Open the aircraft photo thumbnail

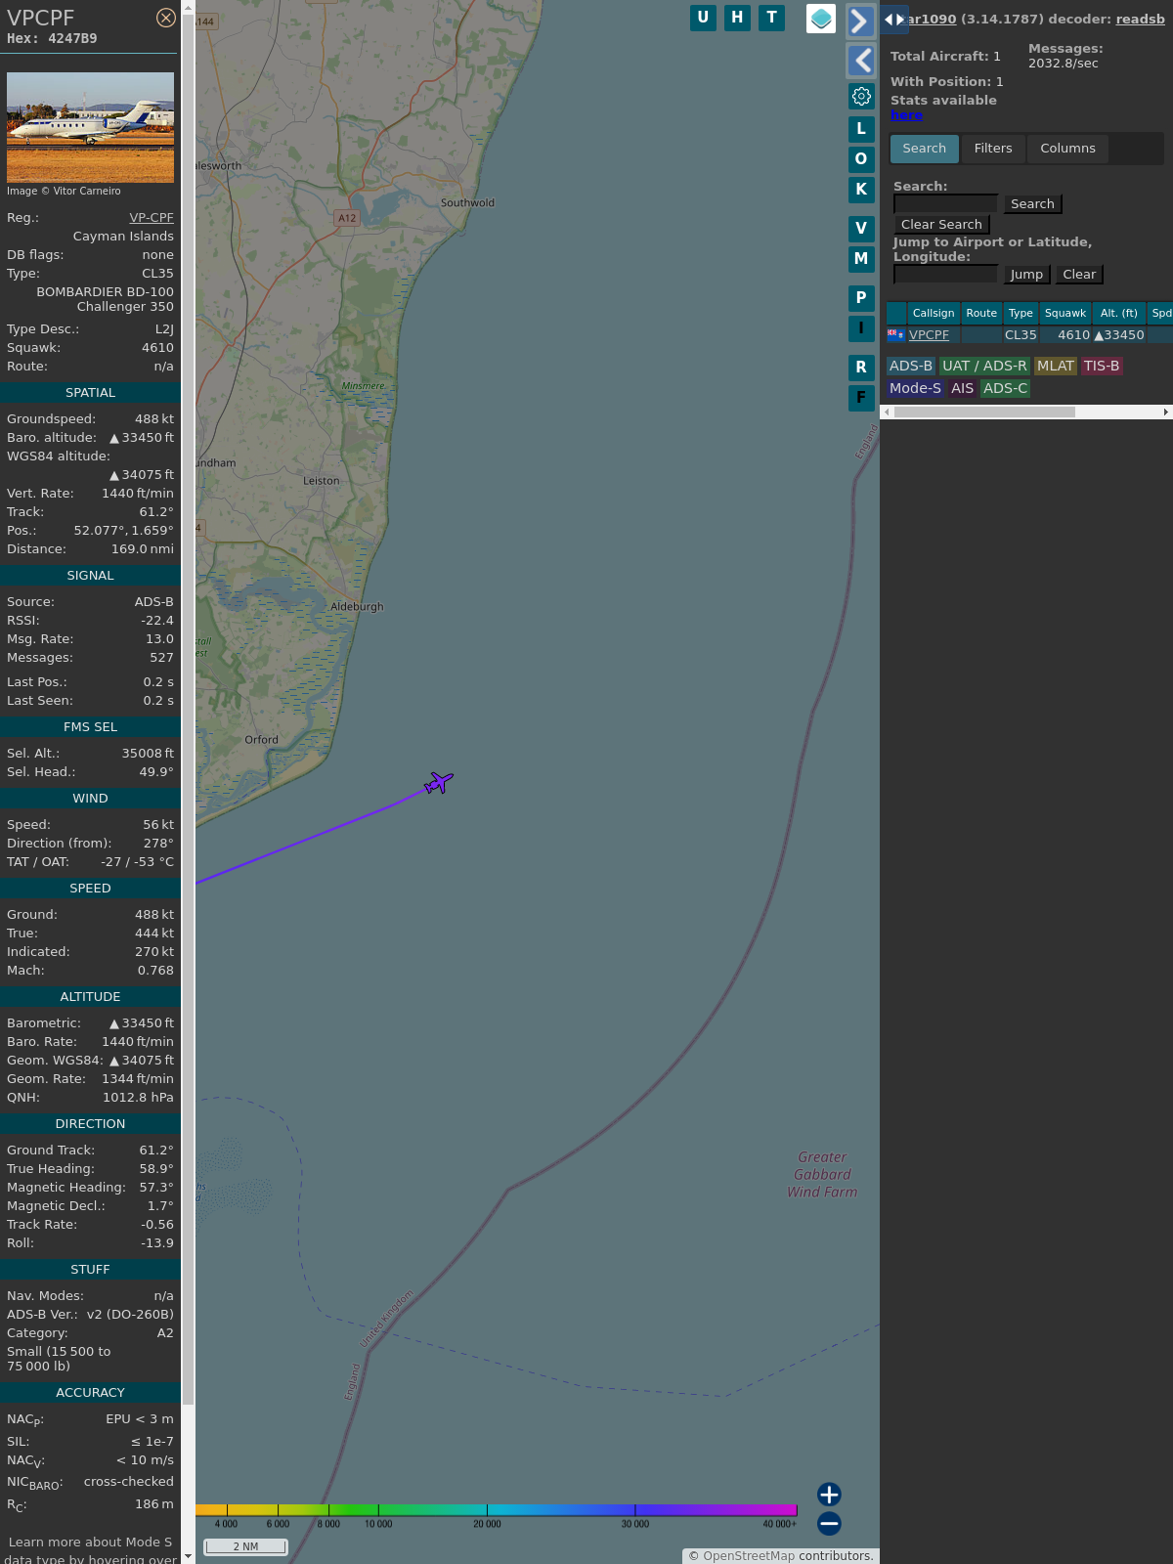coord(90,127)
